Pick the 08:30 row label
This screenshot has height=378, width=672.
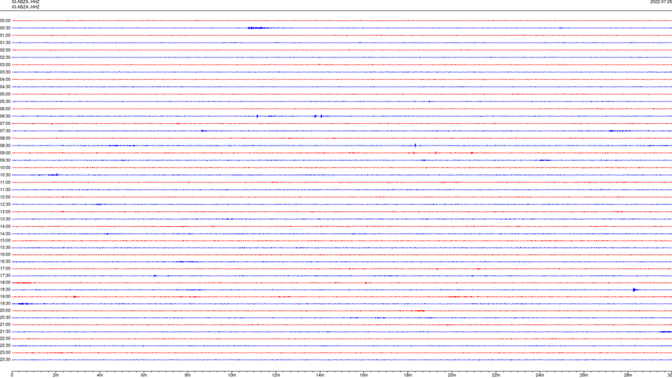(x=5, y=146)
